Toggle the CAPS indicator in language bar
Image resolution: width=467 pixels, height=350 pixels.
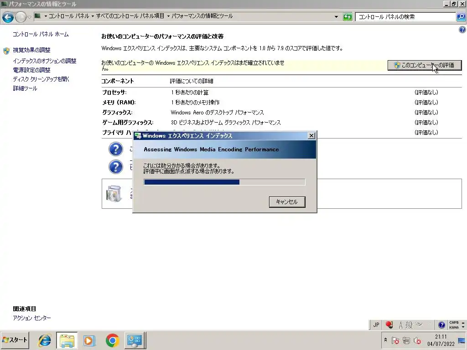(454, 323)
